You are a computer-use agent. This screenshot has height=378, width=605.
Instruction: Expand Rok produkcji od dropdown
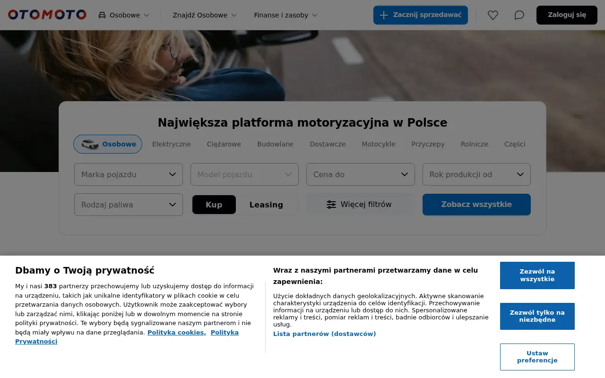coord(476,174)
